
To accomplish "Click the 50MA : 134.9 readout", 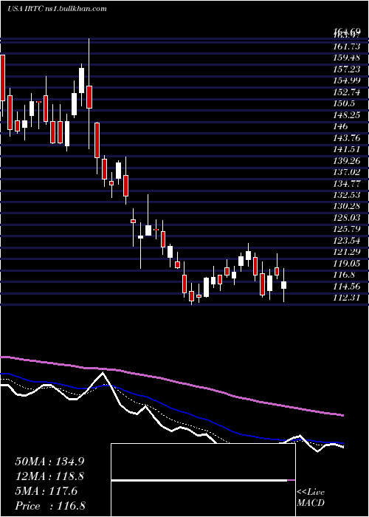I will pyautogui.click(x=48, y=462).
